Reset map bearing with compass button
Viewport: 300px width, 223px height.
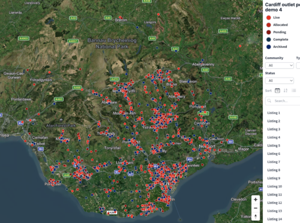coord(256,216)
